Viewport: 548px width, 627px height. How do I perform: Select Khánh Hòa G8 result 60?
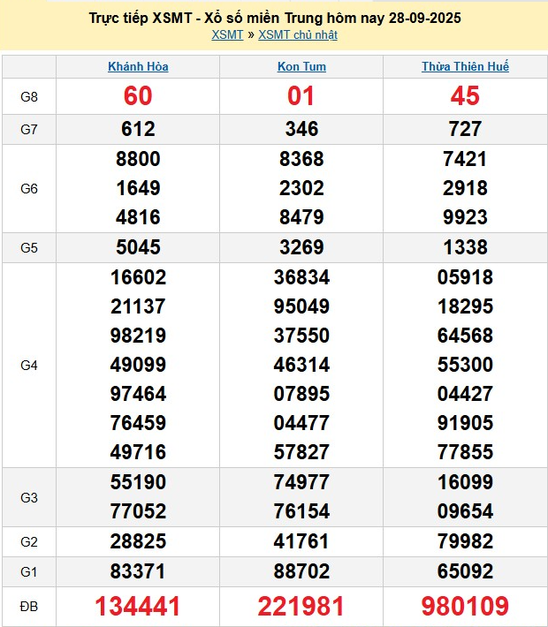(x=138, y=96)
